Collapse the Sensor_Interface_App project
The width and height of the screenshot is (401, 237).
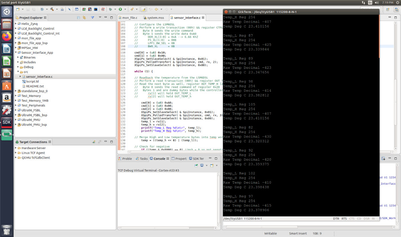point(16,52)
